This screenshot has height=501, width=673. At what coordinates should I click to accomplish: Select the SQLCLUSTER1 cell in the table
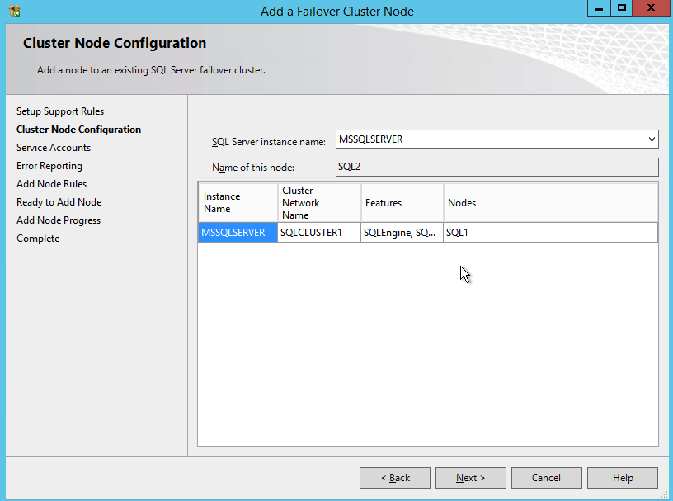(319, 233)
